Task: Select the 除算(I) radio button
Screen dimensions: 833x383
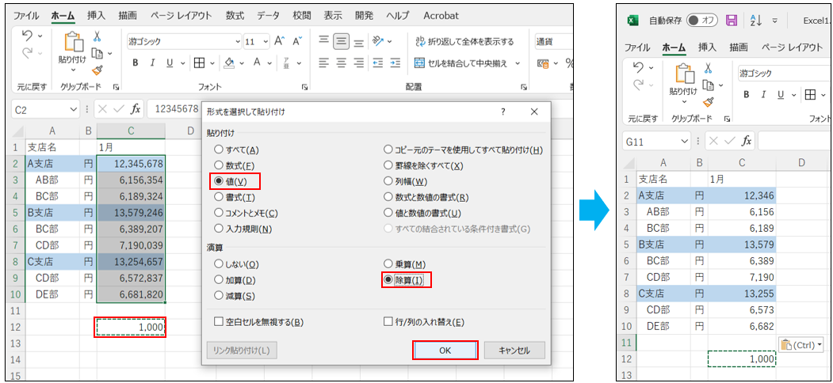Action: pos(388,279)
